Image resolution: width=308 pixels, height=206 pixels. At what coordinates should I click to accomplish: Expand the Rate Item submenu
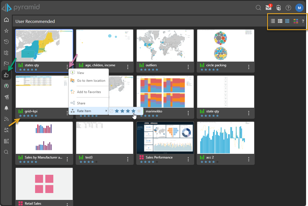point(88,111)
